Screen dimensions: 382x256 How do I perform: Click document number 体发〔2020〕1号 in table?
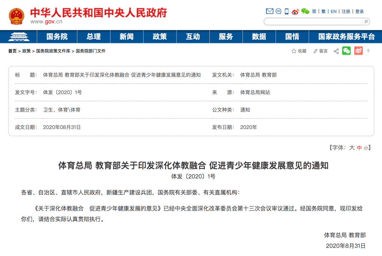tap(62, 92)
